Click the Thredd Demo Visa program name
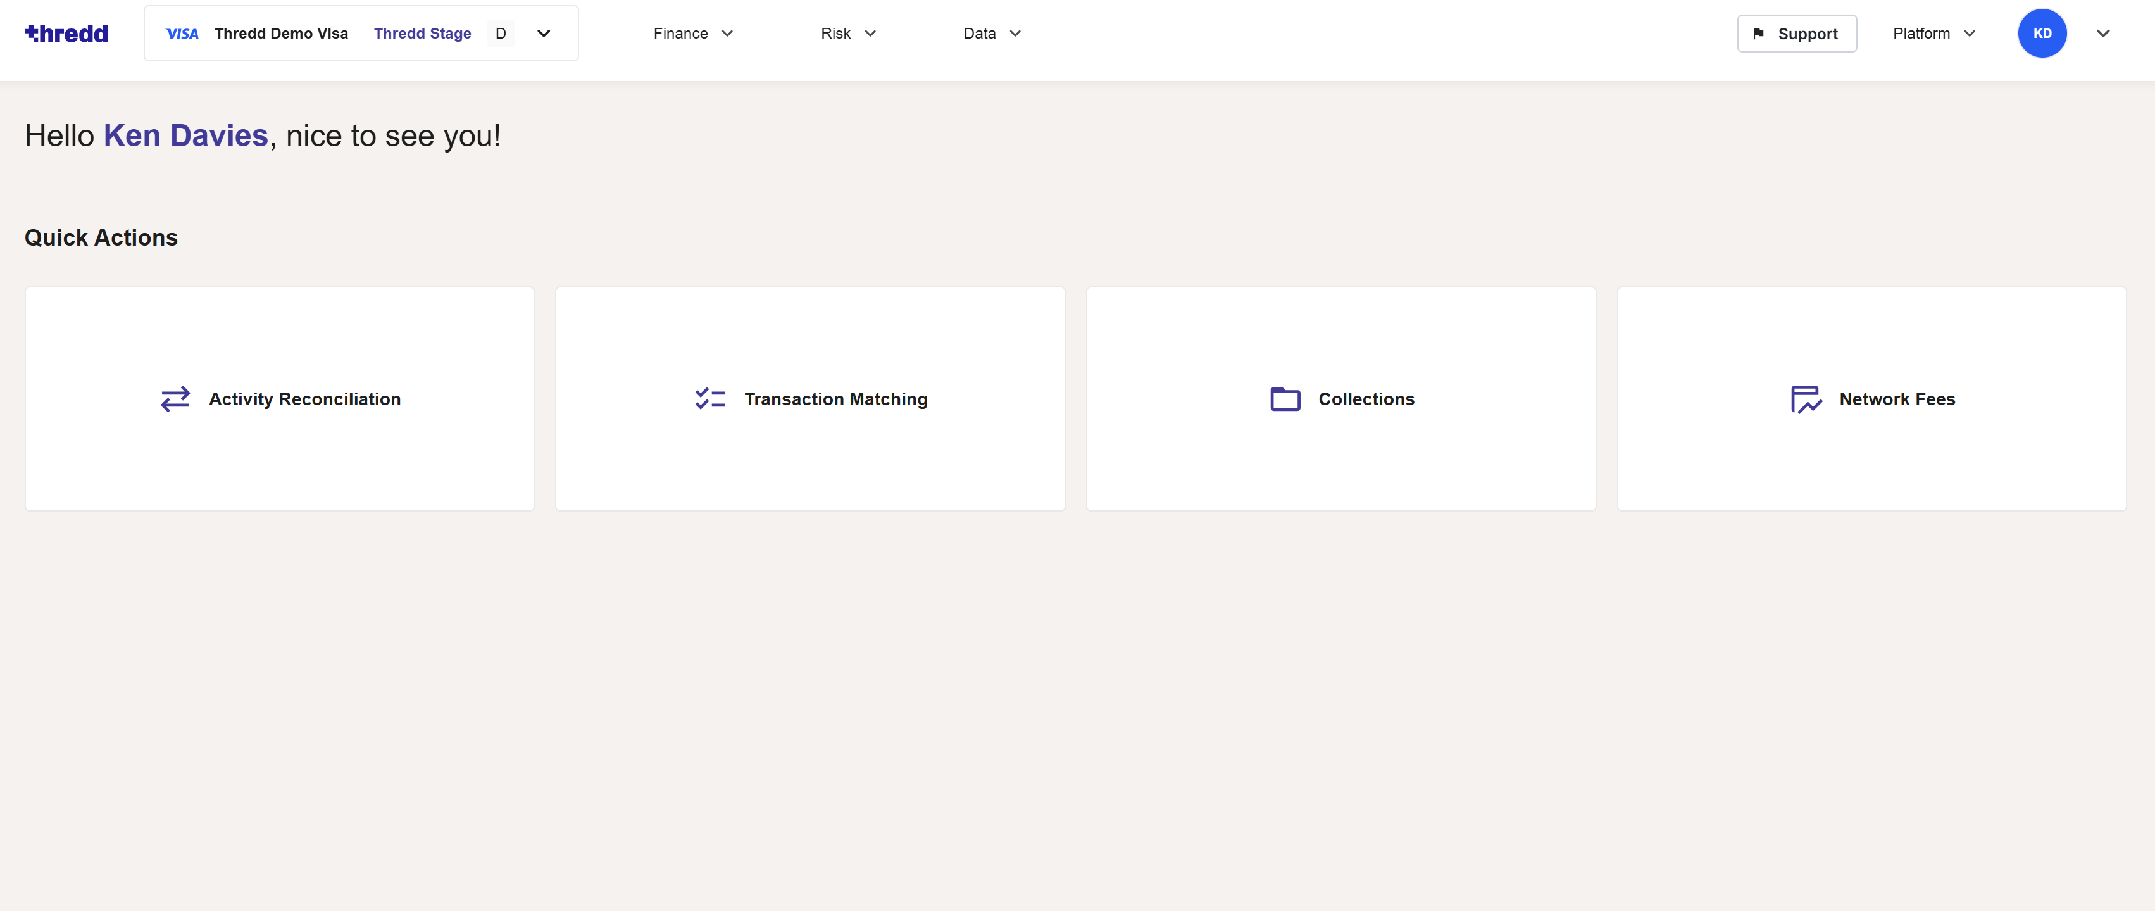Screen dimensions: 2155x911 click(281, 34)
